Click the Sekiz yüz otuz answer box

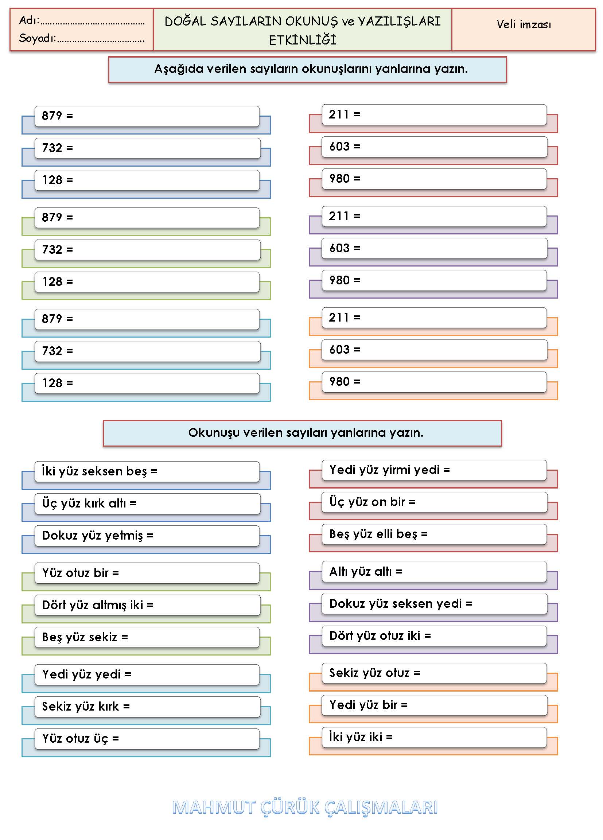434,673
